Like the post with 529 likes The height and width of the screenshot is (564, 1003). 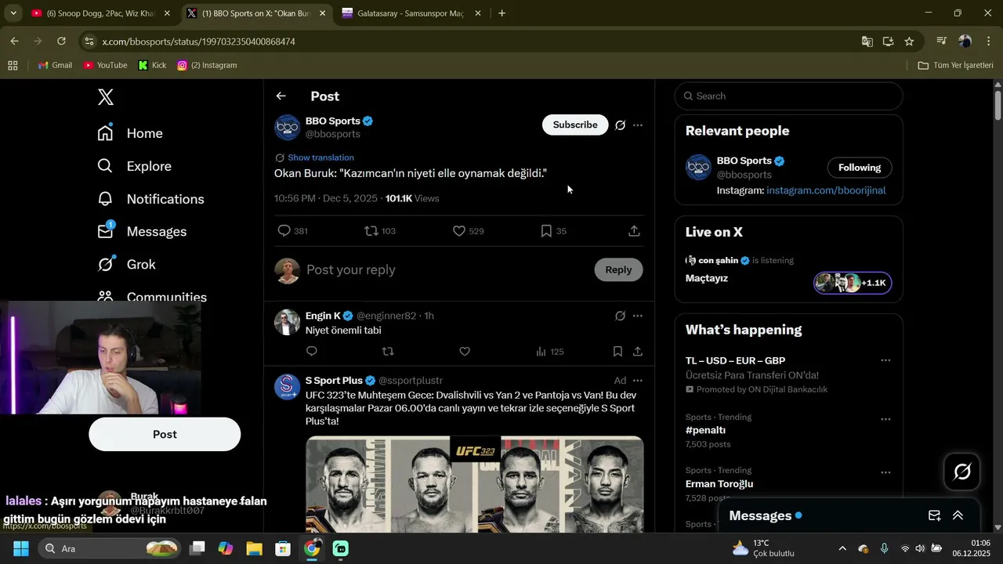tap(459, 231)
